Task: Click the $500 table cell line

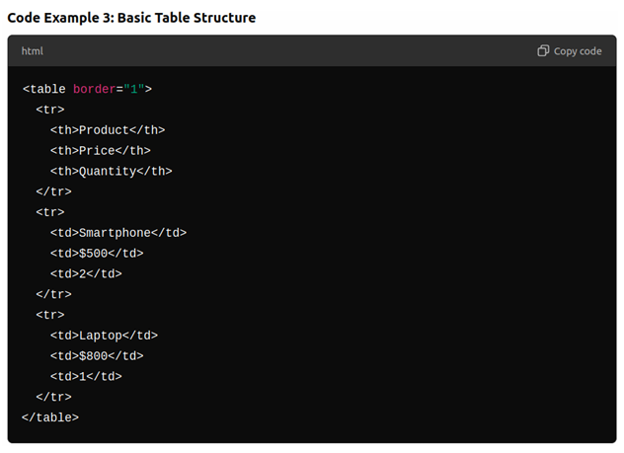Action: 97,254
